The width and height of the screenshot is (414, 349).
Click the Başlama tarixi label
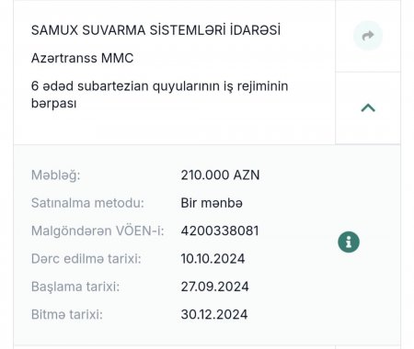point(75,287)
